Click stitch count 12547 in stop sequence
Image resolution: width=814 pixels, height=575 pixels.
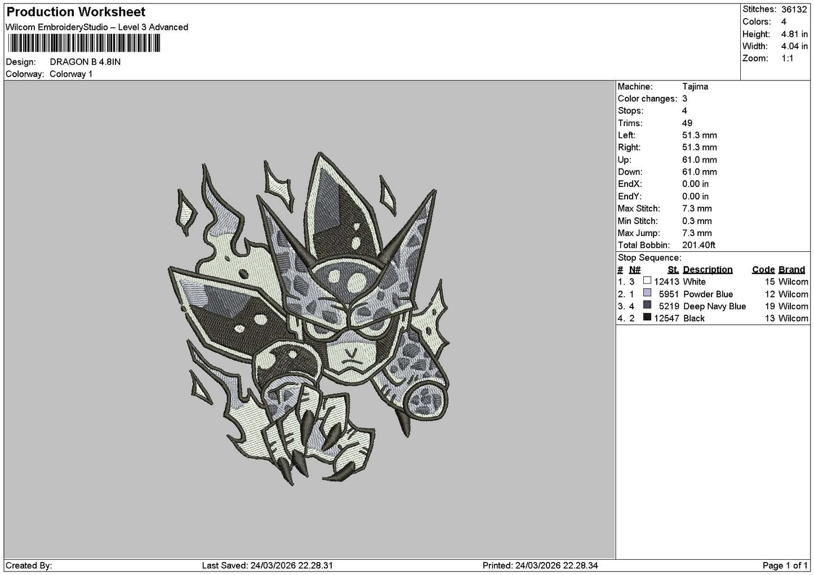coord(666,318)
